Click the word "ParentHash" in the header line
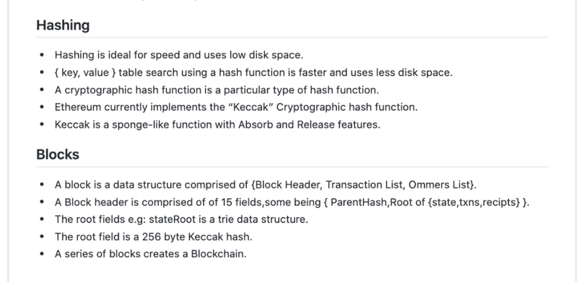This screenshot has height=282, width=579. click(x=359, y=202)
